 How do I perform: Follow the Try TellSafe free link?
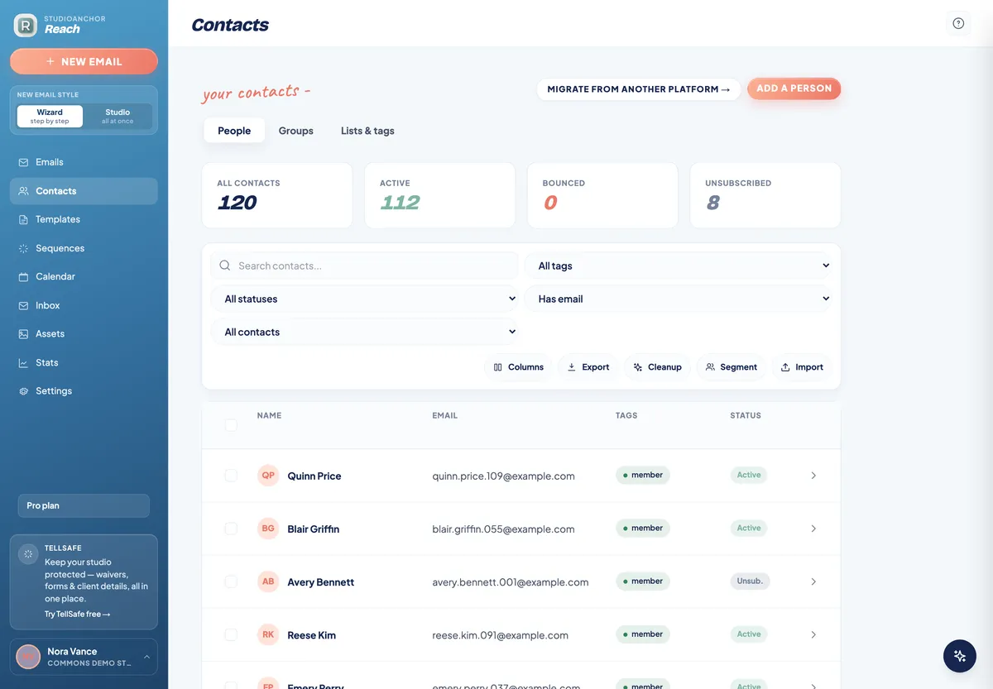click(77, 615)
